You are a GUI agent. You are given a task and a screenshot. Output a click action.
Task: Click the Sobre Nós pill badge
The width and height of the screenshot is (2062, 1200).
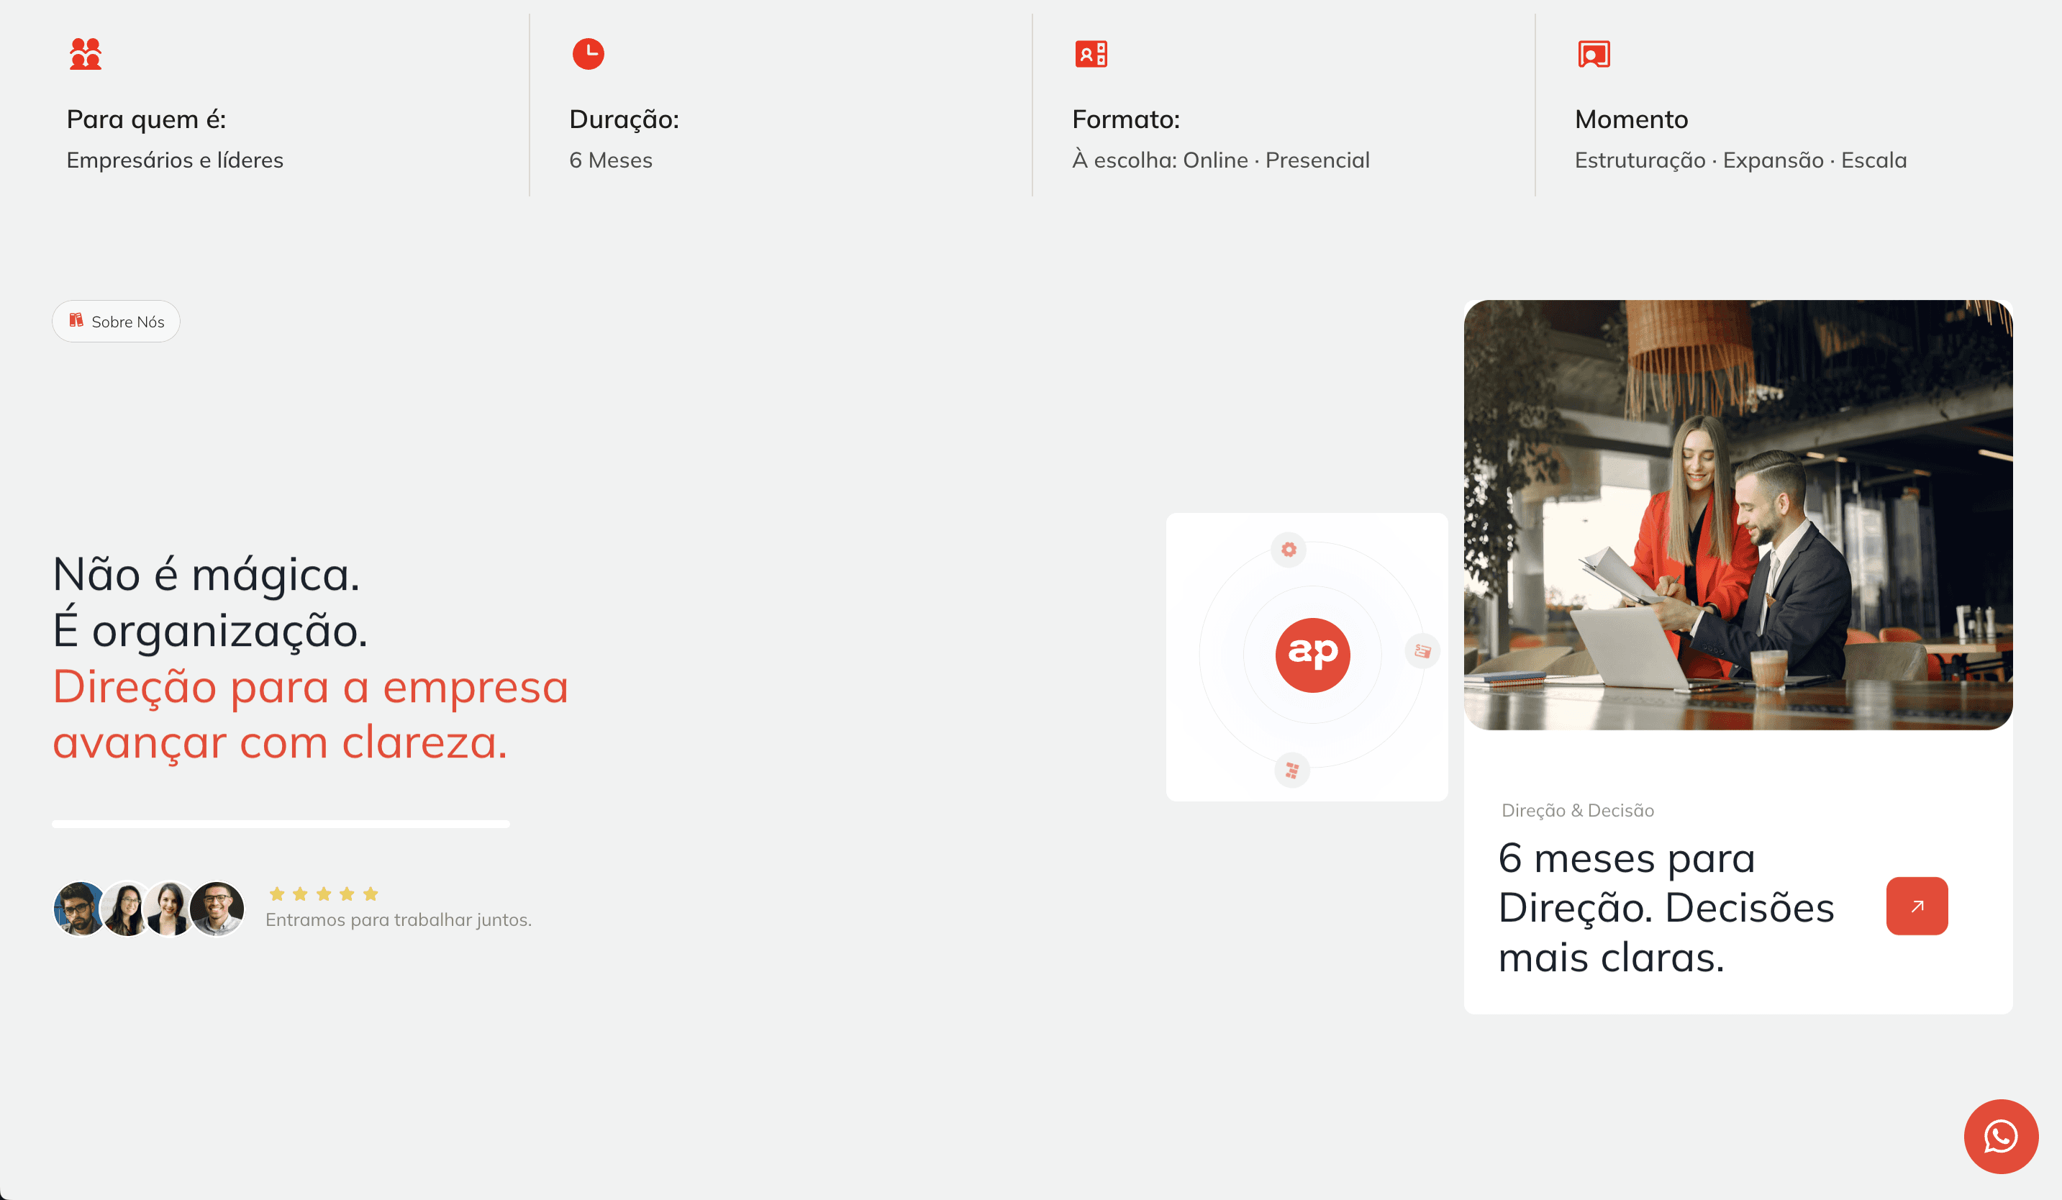tap(116, 322)
